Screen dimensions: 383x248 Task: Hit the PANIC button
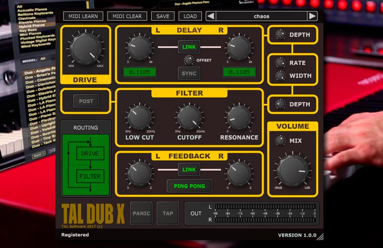141,213
